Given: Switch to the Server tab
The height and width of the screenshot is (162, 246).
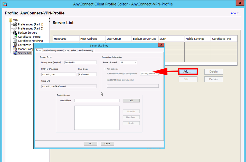Looking at the screenshot, I should [x=39, y=50].
